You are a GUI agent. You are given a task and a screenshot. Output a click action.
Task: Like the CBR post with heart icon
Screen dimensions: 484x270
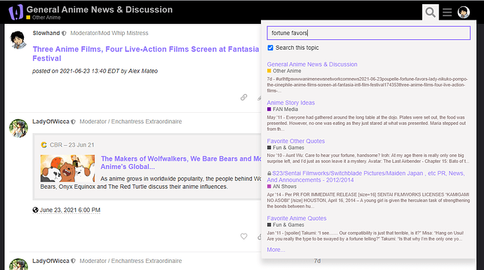click(x=244, y=236)
